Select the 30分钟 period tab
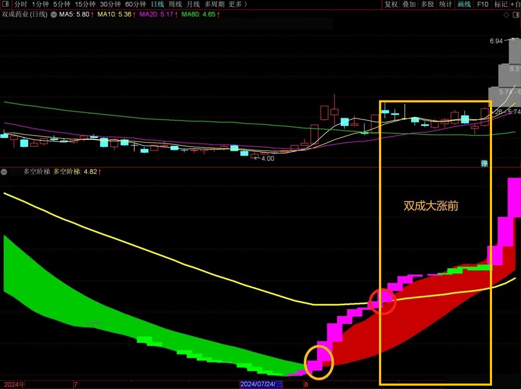 pos(111,4)
